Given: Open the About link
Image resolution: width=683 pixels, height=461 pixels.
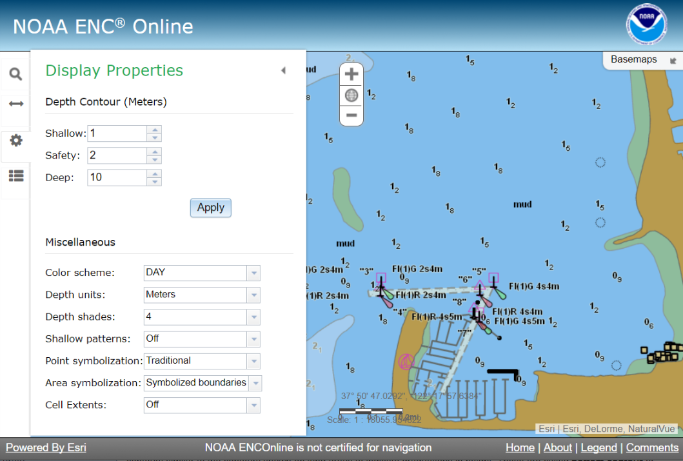Looking at the screenshot, I should 557,447.
